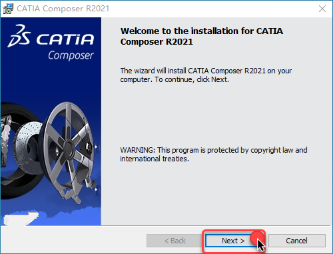
Task: Click the 'CATIA Composer R2021' title bar text
Action: [x=63, y=9]
